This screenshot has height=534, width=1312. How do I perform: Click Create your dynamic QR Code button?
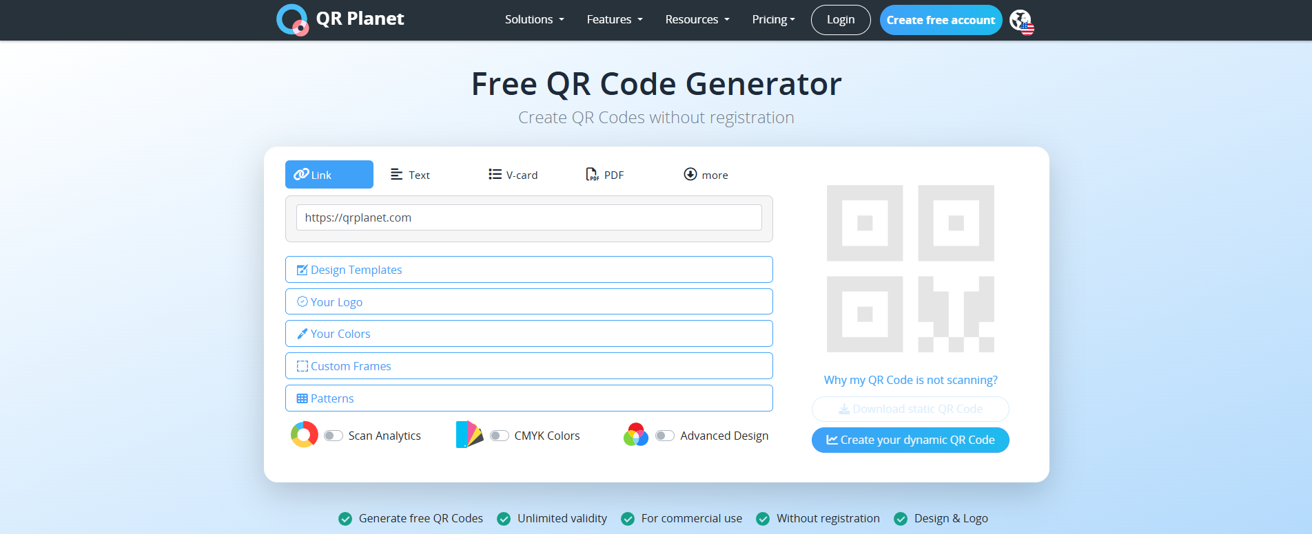click(x=910, y=440)
